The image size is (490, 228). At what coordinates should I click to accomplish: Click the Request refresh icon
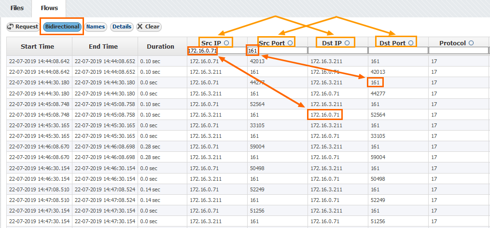coord(11,27)
